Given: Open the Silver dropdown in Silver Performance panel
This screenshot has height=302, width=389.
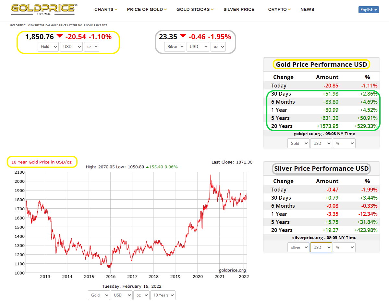Looking at the screenshot, I should [298, 247].
